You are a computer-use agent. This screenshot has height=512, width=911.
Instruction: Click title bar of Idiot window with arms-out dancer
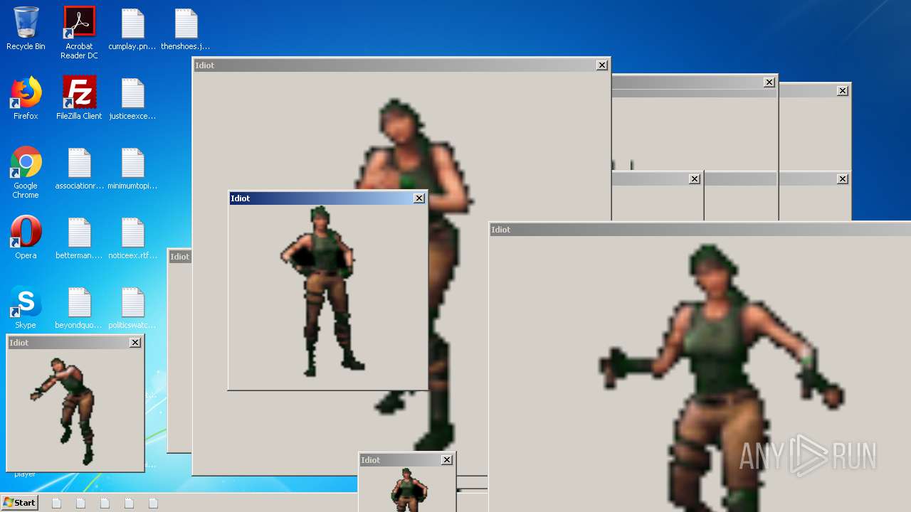point(700,230)
